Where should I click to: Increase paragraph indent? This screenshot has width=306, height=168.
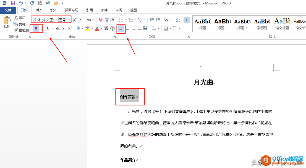pos(158,20)
